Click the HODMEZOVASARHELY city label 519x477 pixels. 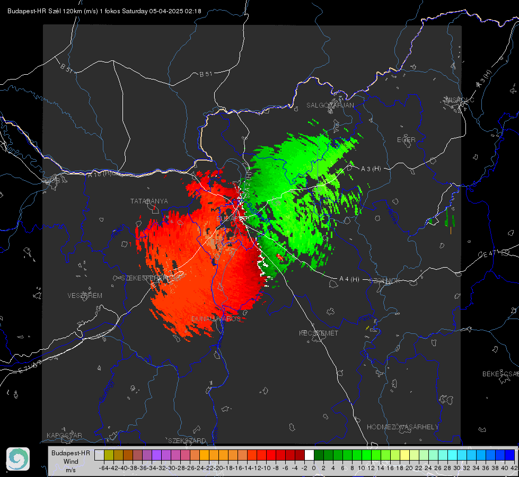[402, 427]
